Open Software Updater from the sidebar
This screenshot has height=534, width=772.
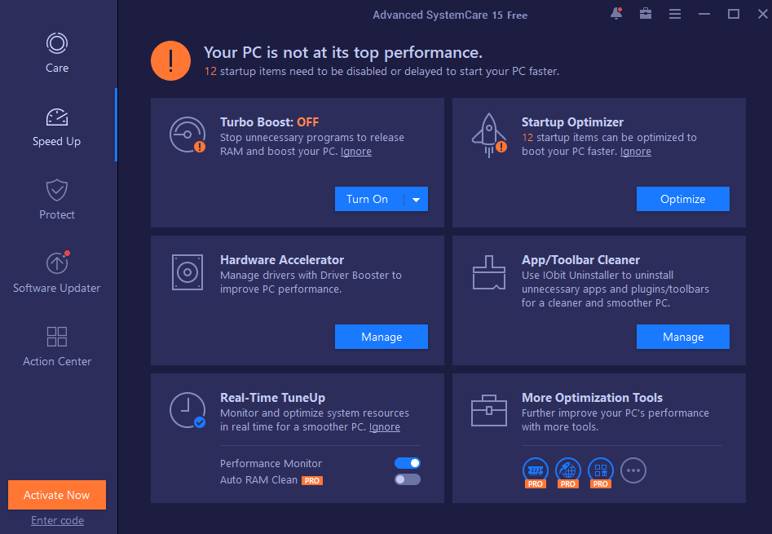click(56, 263)
